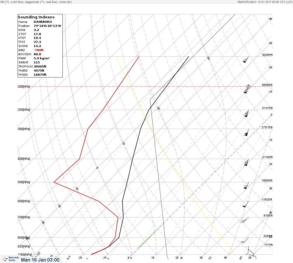This screenshot has width=293, height=263.
Task: Click the 300[hPa] pressure label
Action: (x=24, y=129)
